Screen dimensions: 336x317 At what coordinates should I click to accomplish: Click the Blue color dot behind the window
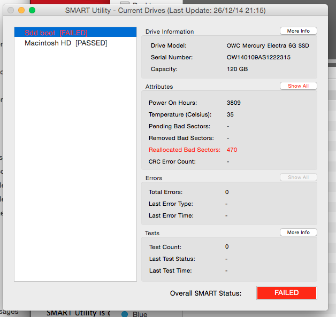[x=125, y=314]
